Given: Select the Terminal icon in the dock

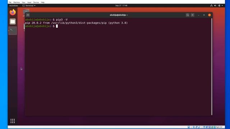Looking at the screenshot, I should pos(13,30).
